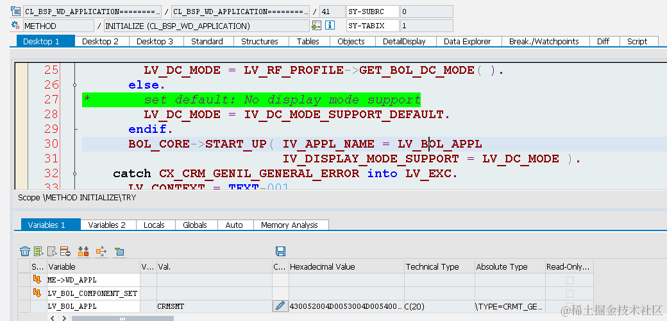Click the blue floppy disk save icon
Screen dimensions: 667x321
pos(280,251)
